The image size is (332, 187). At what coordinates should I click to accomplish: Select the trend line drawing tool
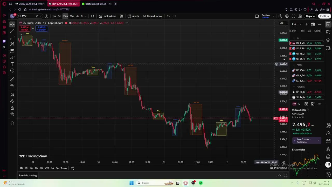[12, 31]
